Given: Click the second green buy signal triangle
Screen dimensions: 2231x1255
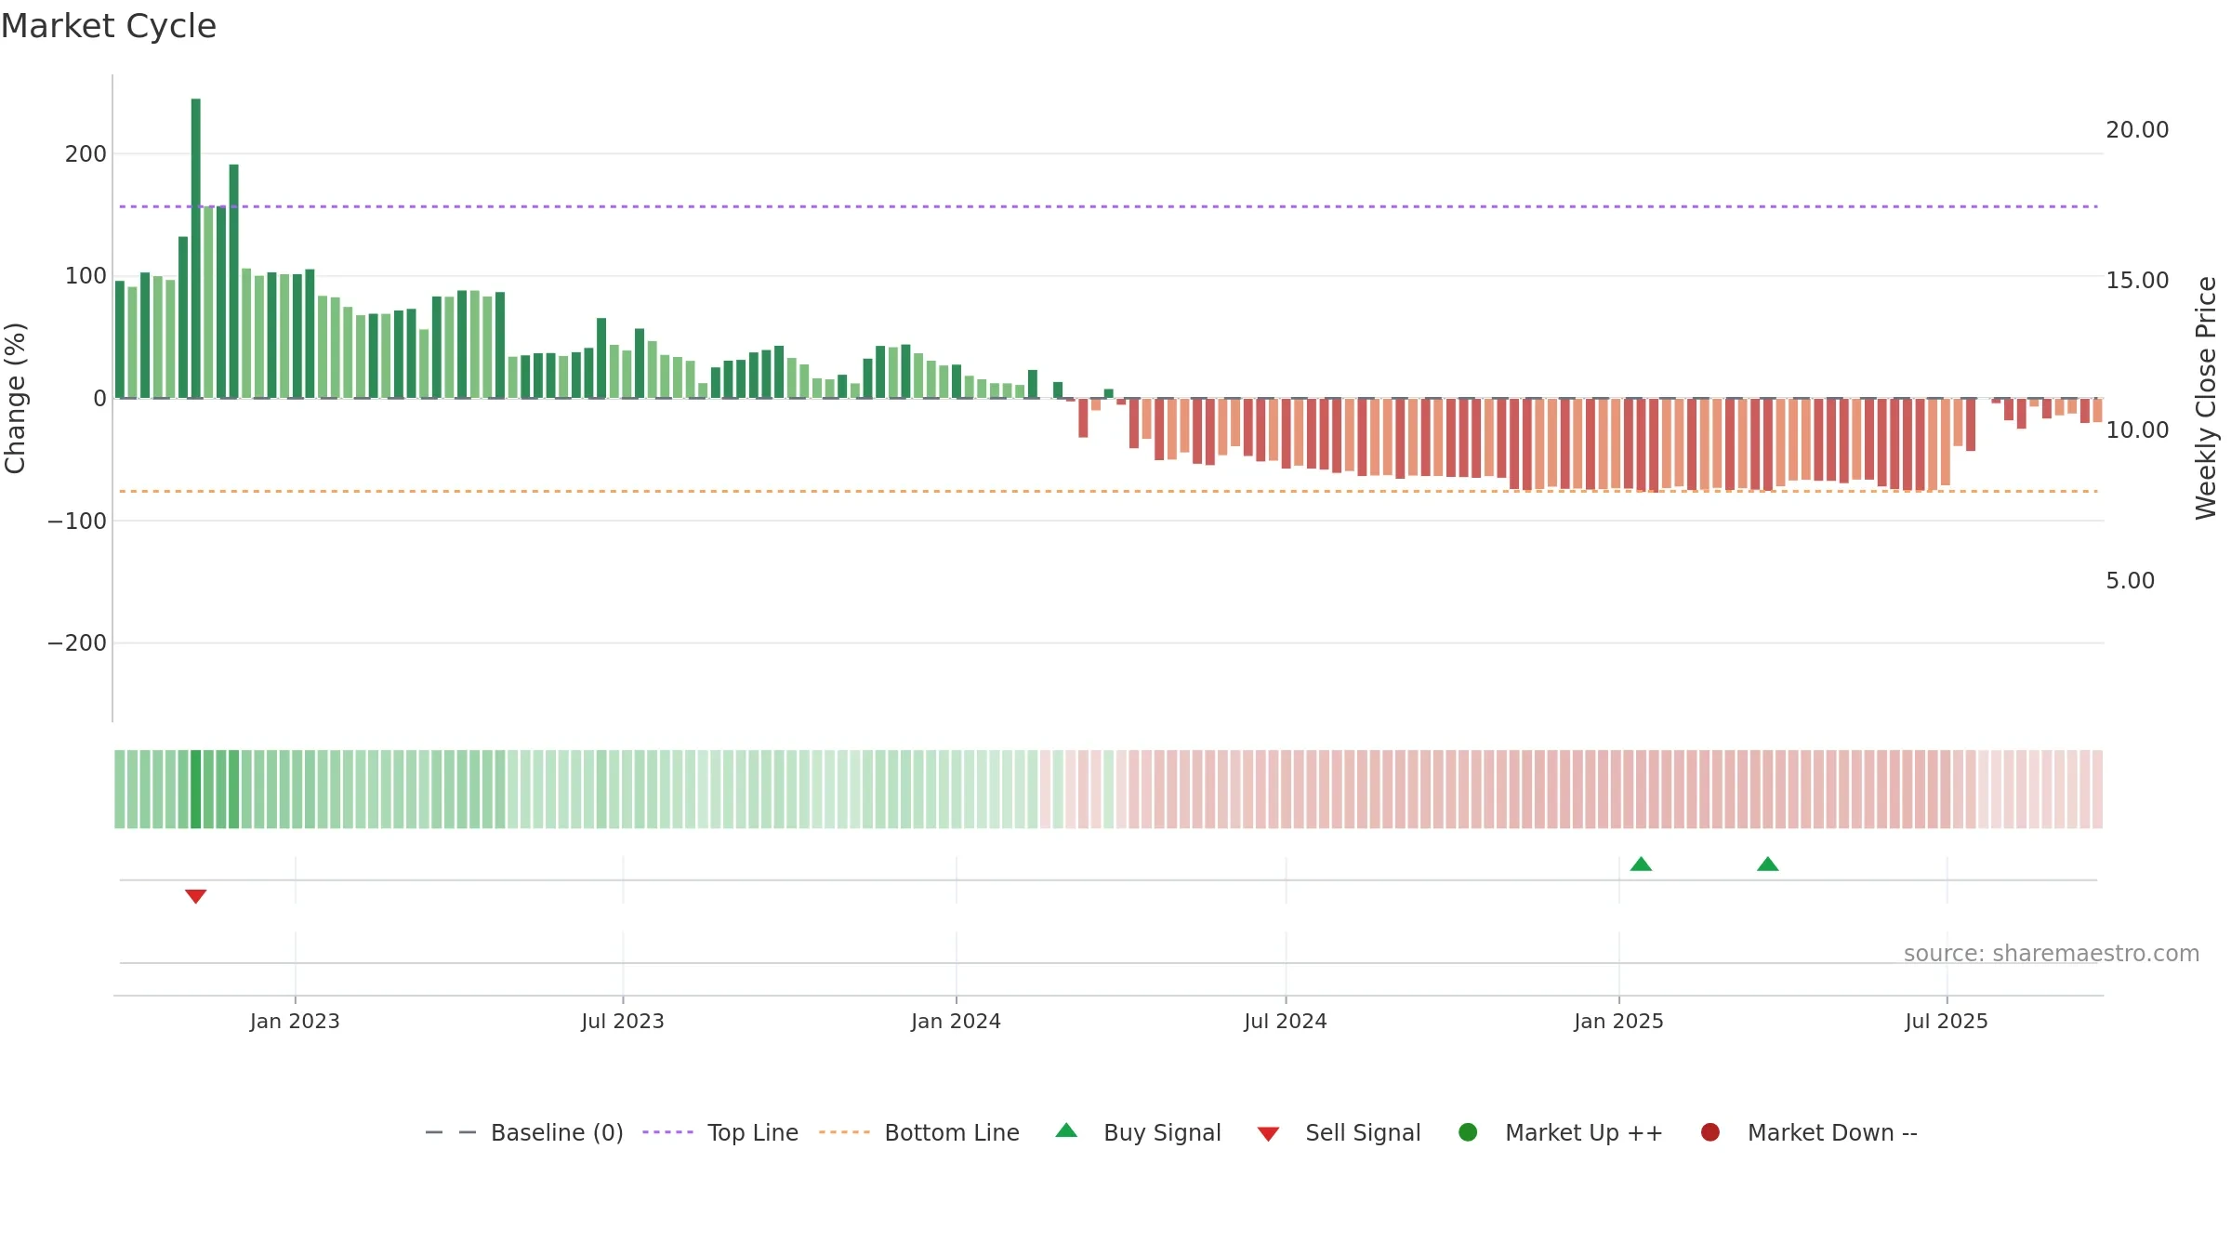Looking at the screenshot, I should pyautogui.click(x=1768, y=864).
